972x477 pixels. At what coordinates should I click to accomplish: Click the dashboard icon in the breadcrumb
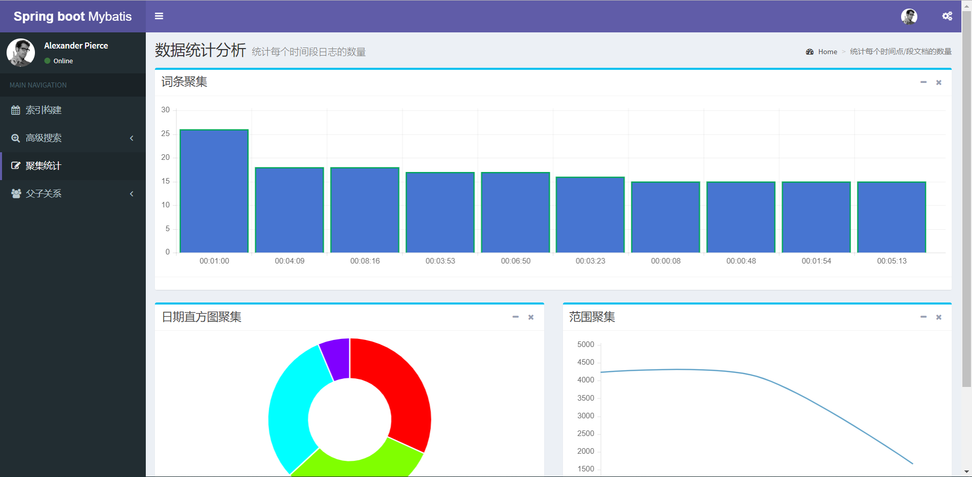coord(809,52)
